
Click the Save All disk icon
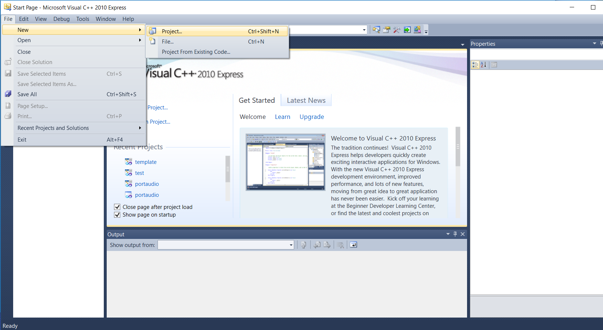(x=8, y=94)
